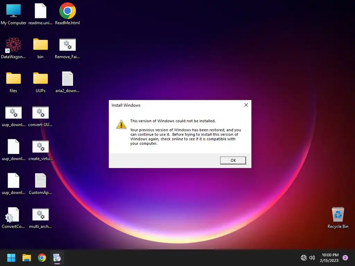Select the files folder icon
Screen dimensions: 355x266
tap(14, 82)
